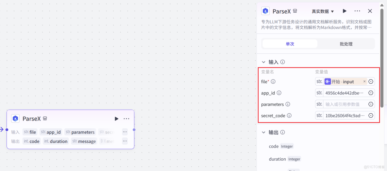Select the app_id input tag on node
The image size is (387, 171).
(x=51, y=132)
